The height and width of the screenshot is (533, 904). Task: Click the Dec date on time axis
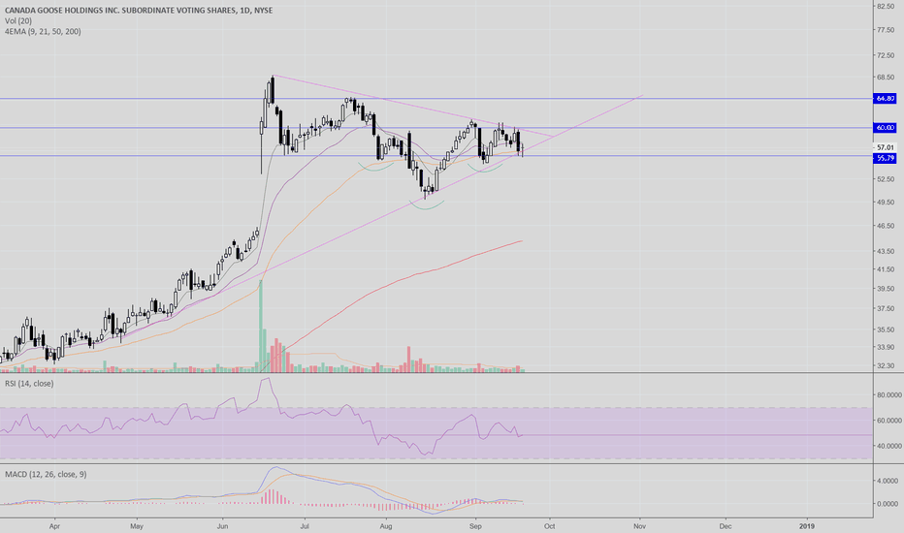[x=726, y=526]
